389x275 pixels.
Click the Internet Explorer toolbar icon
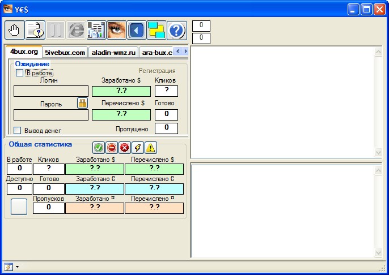click(x=76, y=30)
